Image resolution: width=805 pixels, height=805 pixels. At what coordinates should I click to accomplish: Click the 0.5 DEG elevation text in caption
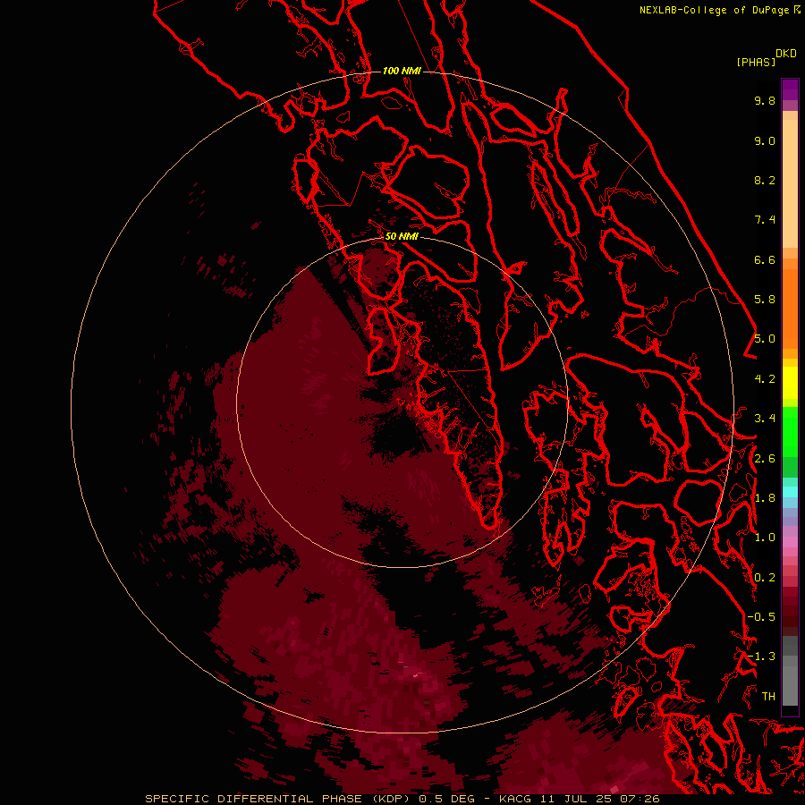point(446,799)
